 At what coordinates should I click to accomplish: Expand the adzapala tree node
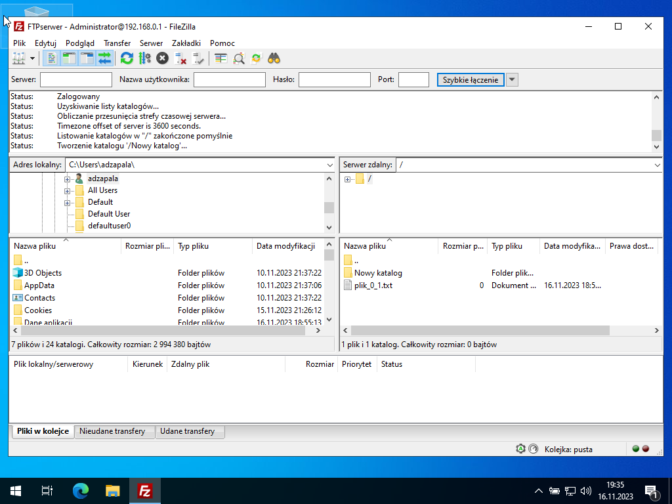click(x=67, y=179)
